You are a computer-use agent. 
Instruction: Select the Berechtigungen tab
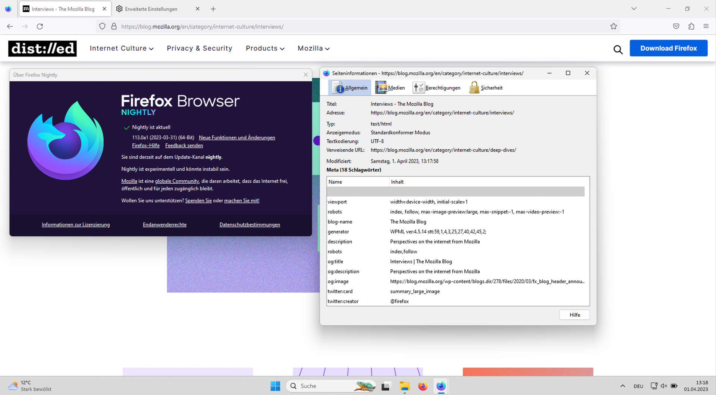[437, 88]
